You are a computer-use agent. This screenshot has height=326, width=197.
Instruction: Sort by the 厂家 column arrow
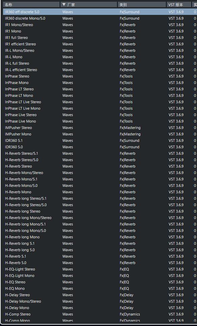click(x=64, y=5)
